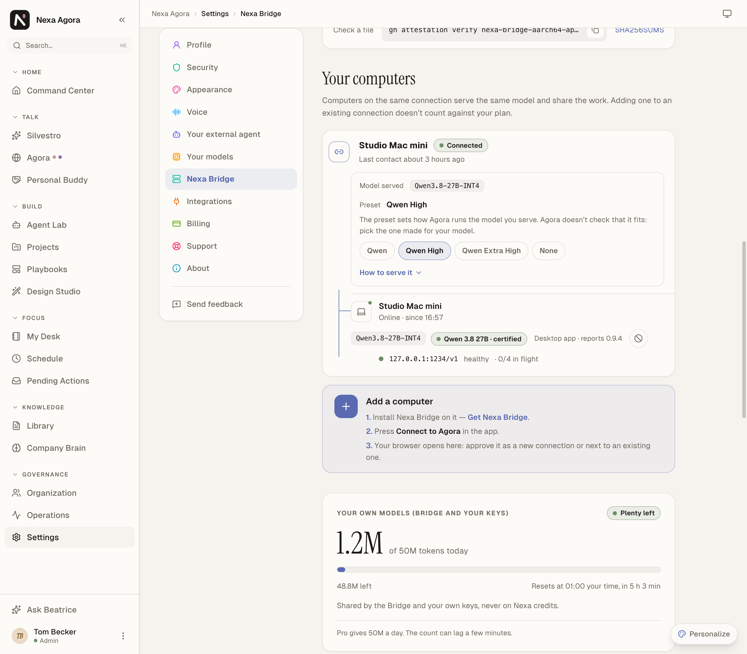
Task: Open Silvestro in the Talk section
Action: coord(69,135)
